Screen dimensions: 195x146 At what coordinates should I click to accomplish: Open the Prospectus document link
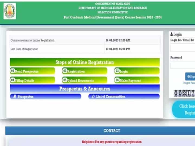point(45,97)
